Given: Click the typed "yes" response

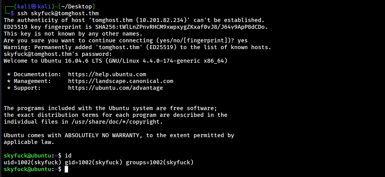Looking at the screenshot, I should (243, 41).
